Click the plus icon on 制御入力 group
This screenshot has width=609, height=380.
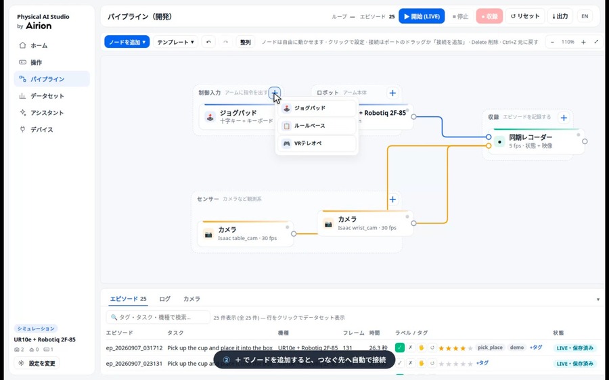tap(275, 93)
